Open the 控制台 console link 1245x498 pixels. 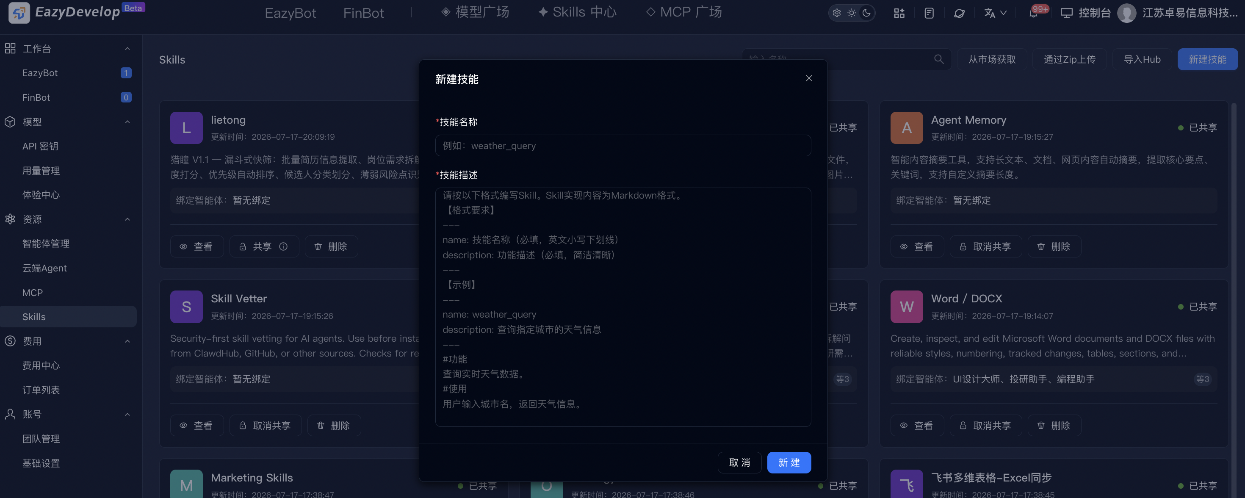1086,13
